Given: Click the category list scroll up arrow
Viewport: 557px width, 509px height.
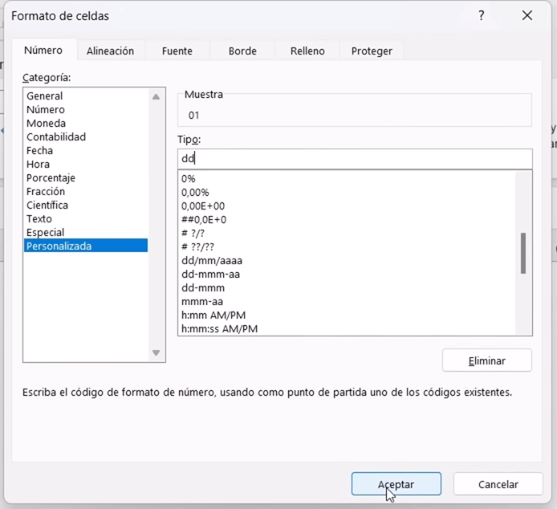Looking at the screenshot, I should pyautogui.click(x=156, y=96).
